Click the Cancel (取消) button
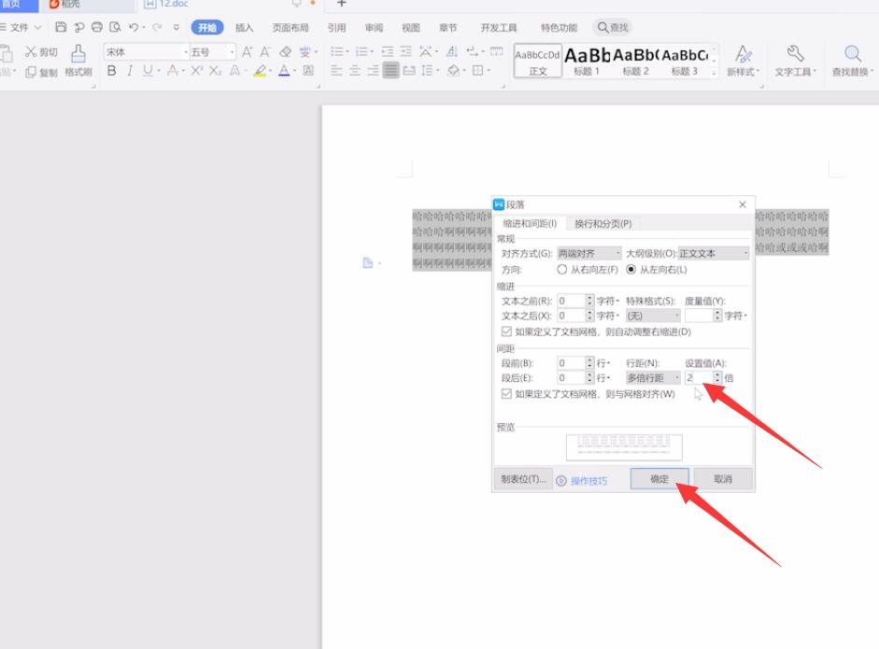879x649 pixels. pyautogui.click(x=723, y=479)
